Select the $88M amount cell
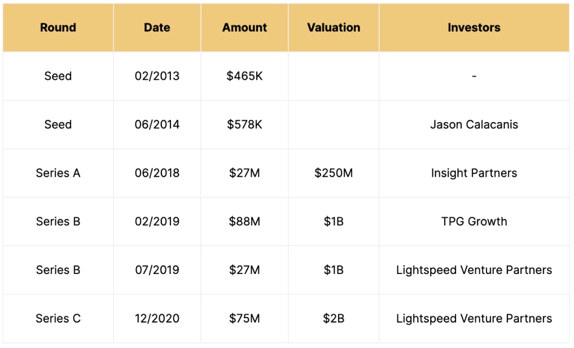This screenshot has width=574, height=348. click(x=244, y=221)
